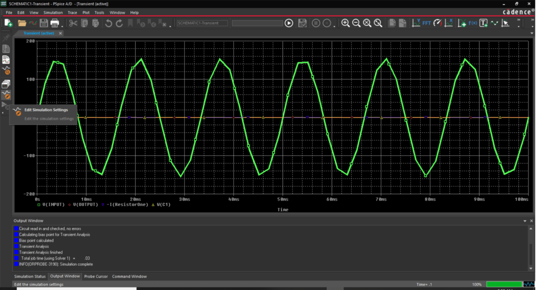
Task: Click the Paste clipboard icon
Action: [x=96, y=23]
